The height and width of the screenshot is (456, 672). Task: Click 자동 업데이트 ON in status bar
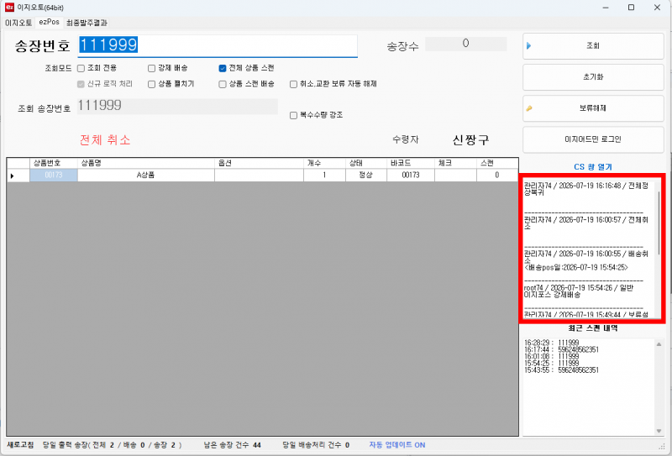(x=397, y=445)
